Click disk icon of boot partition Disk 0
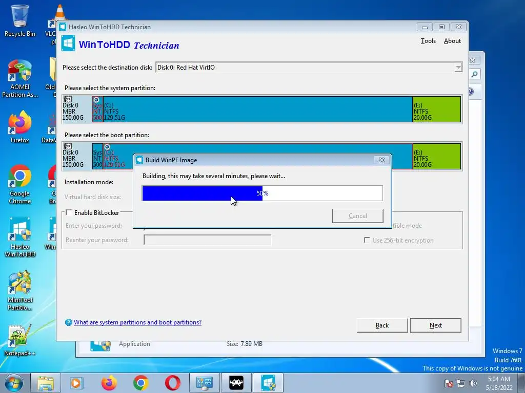Screen dimensions: 525x393 pyautogui.click(x=68, y=146)
